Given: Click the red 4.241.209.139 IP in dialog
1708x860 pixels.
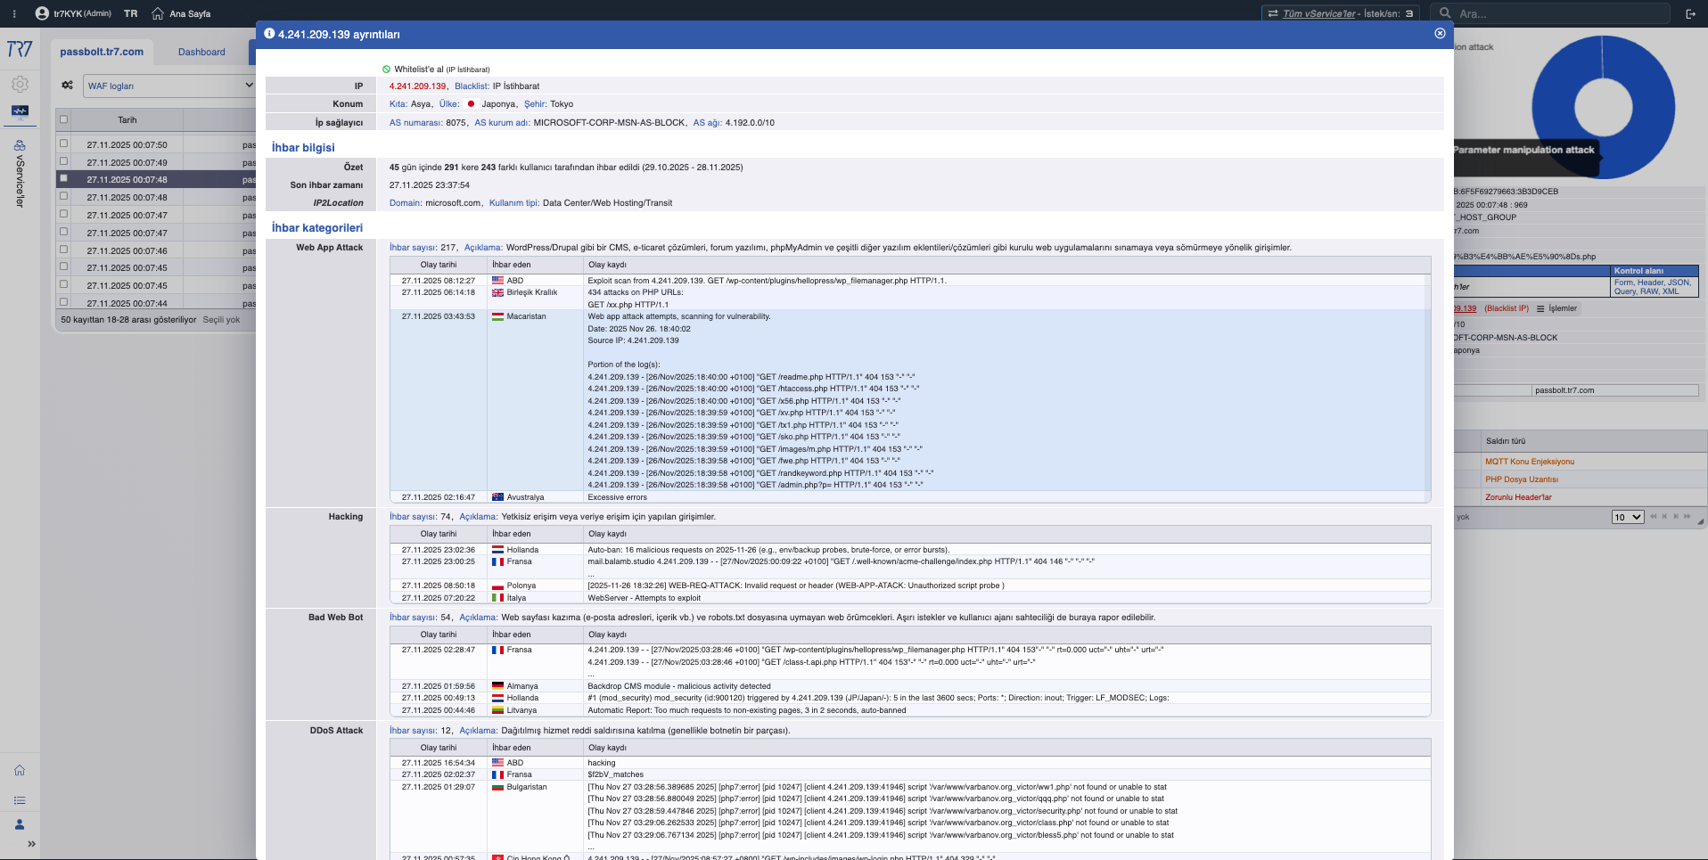Looking at the screenshot, I should tap(417, 86).
